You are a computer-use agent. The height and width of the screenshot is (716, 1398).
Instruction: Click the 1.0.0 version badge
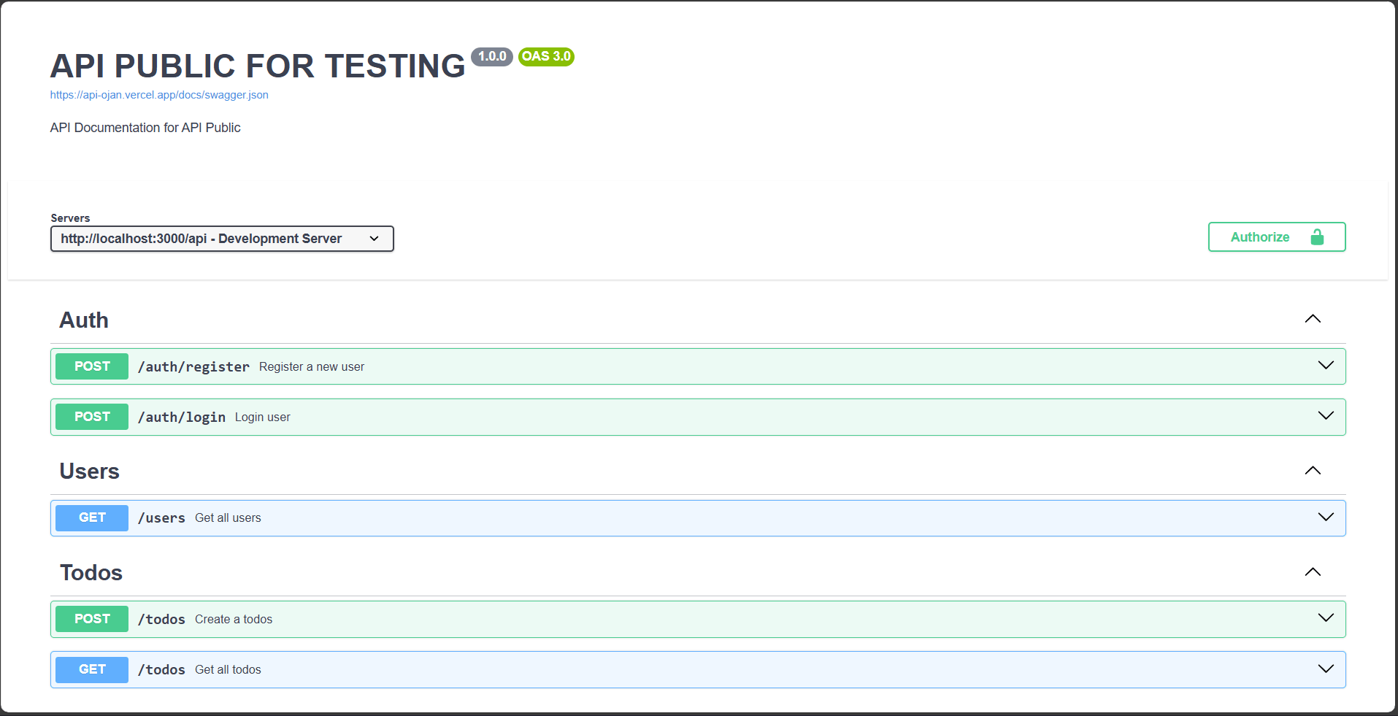492,56
